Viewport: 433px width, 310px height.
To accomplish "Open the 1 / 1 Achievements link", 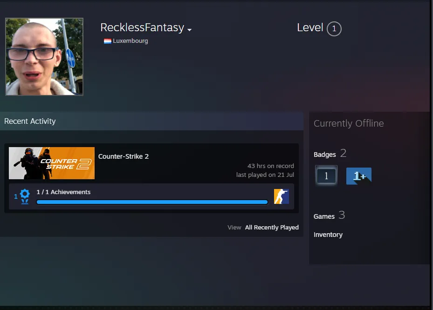I will coord(63,192).
